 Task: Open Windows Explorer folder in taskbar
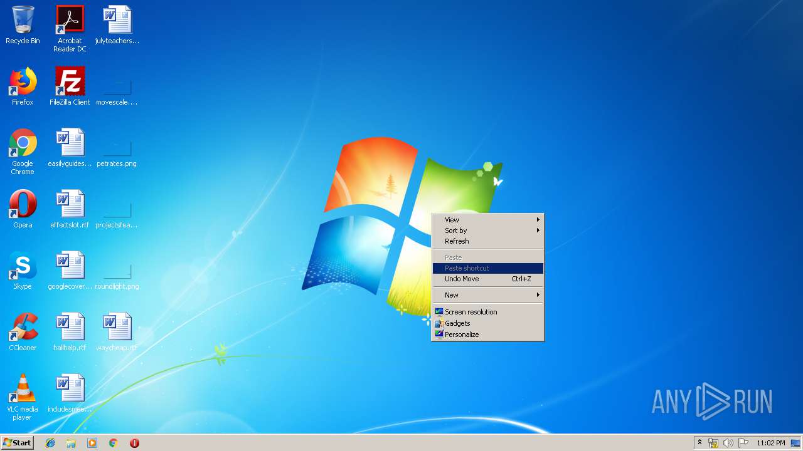pos(71,443)
